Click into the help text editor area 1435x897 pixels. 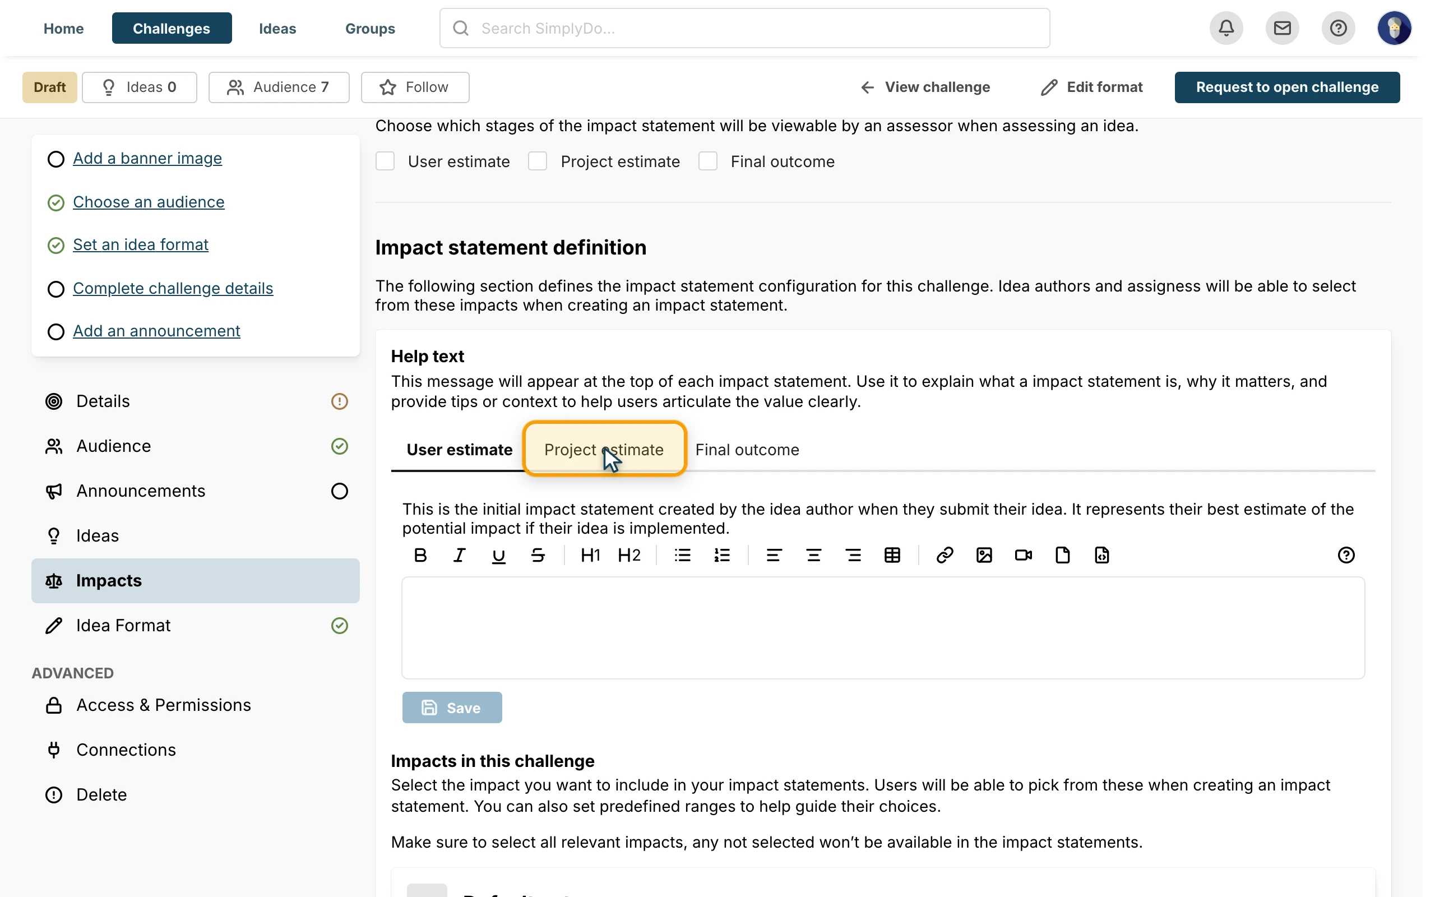pyautogui.click(x=883, y=628)
